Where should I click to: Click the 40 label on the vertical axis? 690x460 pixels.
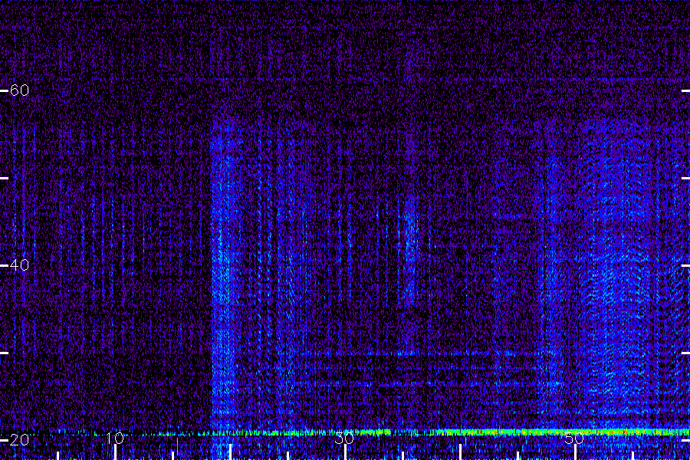[x=19, y=265]
